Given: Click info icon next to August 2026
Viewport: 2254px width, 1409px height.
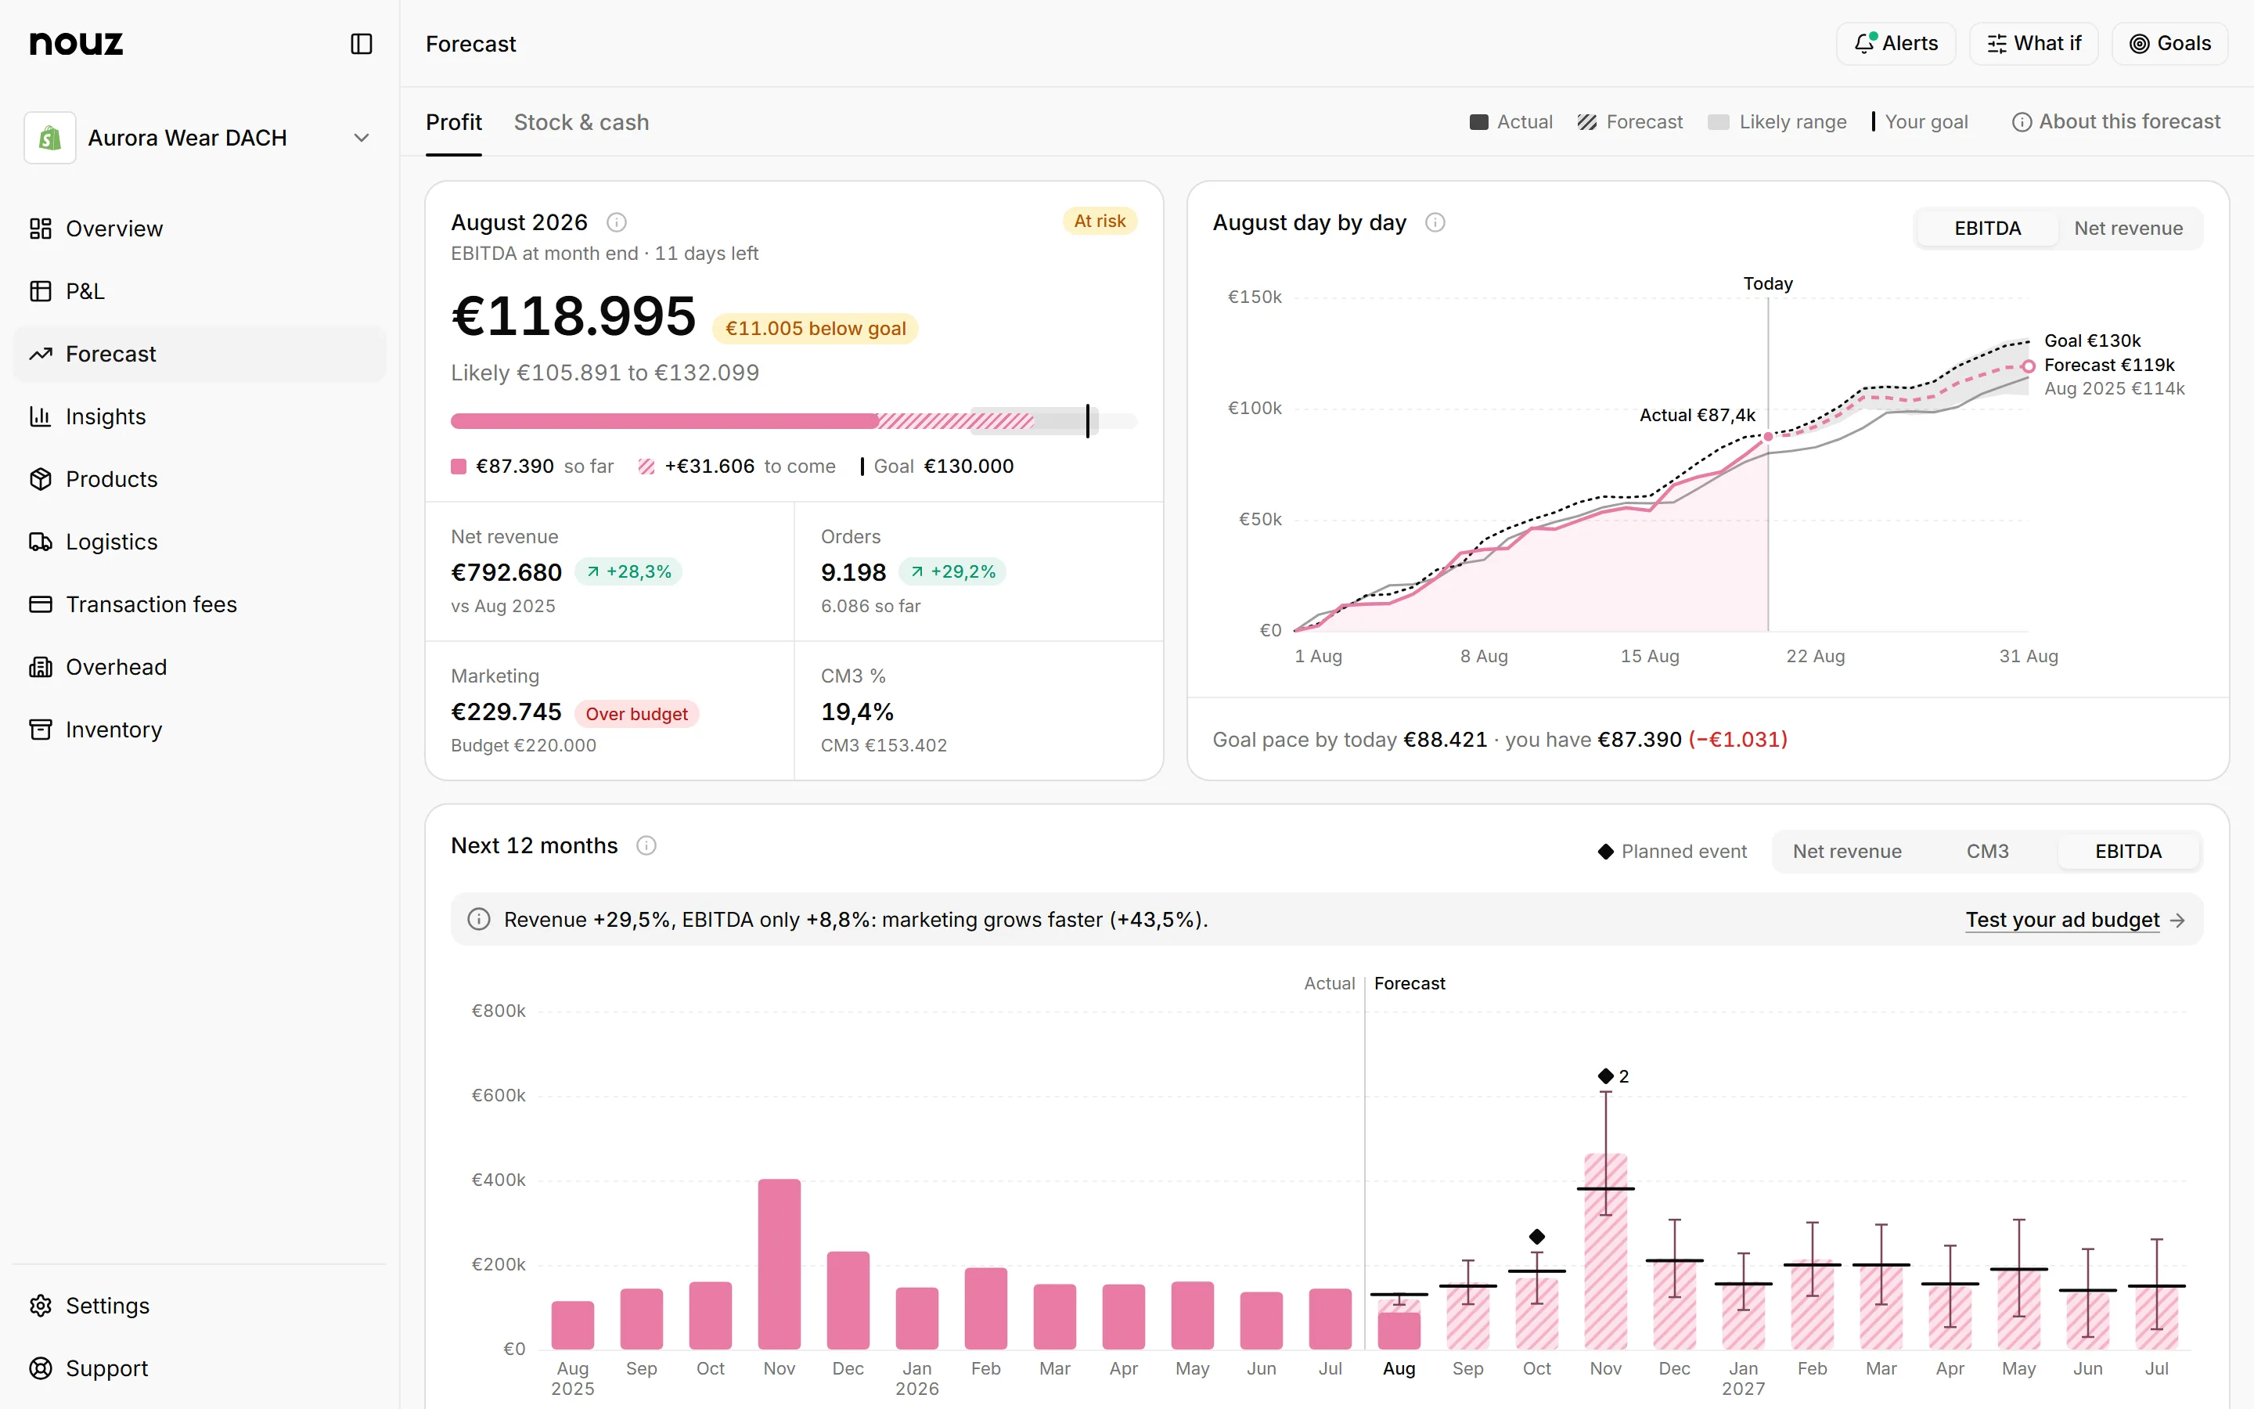Looking at the screenshot, I should click(617, 223).
